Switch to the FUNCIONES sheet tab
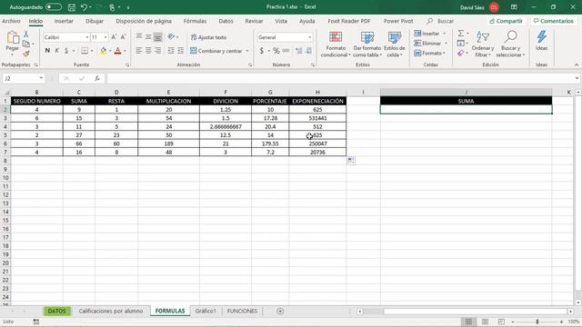 (x=242, y=311)
